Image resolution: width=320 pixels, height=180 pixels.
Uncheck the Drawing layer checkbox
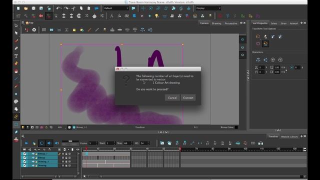(24, 165)
